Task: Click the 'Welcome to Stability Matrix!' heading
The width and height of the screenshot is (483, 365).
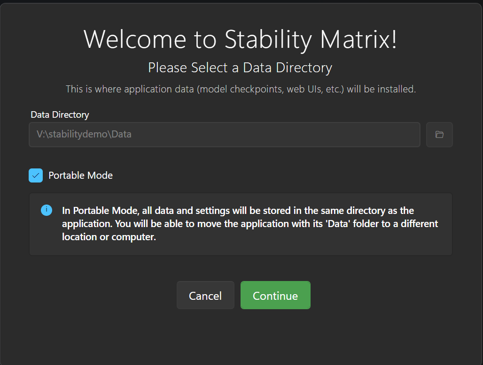Action: point(240,40)
